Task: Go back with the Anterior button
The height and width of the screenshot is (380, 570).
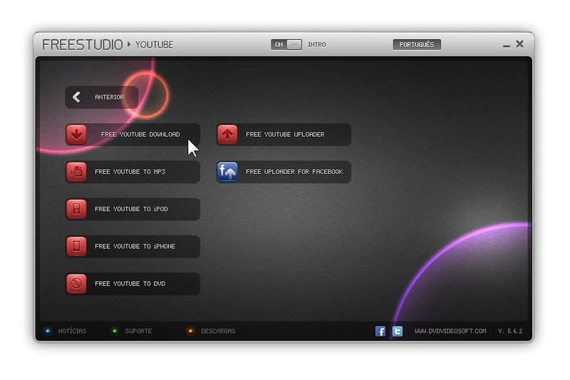Action: 101,98
